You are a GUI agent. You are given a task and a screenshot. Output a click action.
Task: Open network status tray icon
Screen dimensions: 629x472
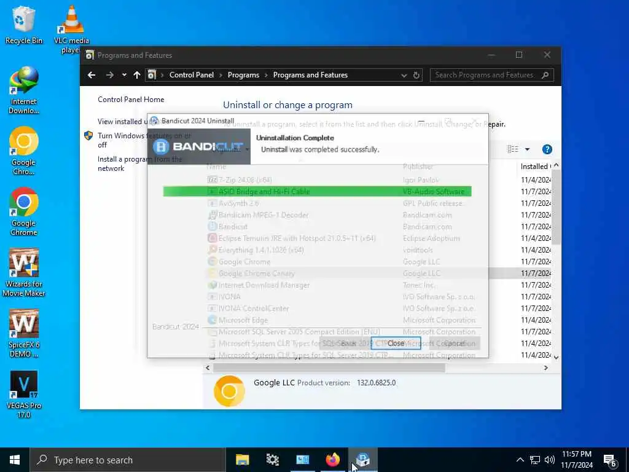(535, 460)
